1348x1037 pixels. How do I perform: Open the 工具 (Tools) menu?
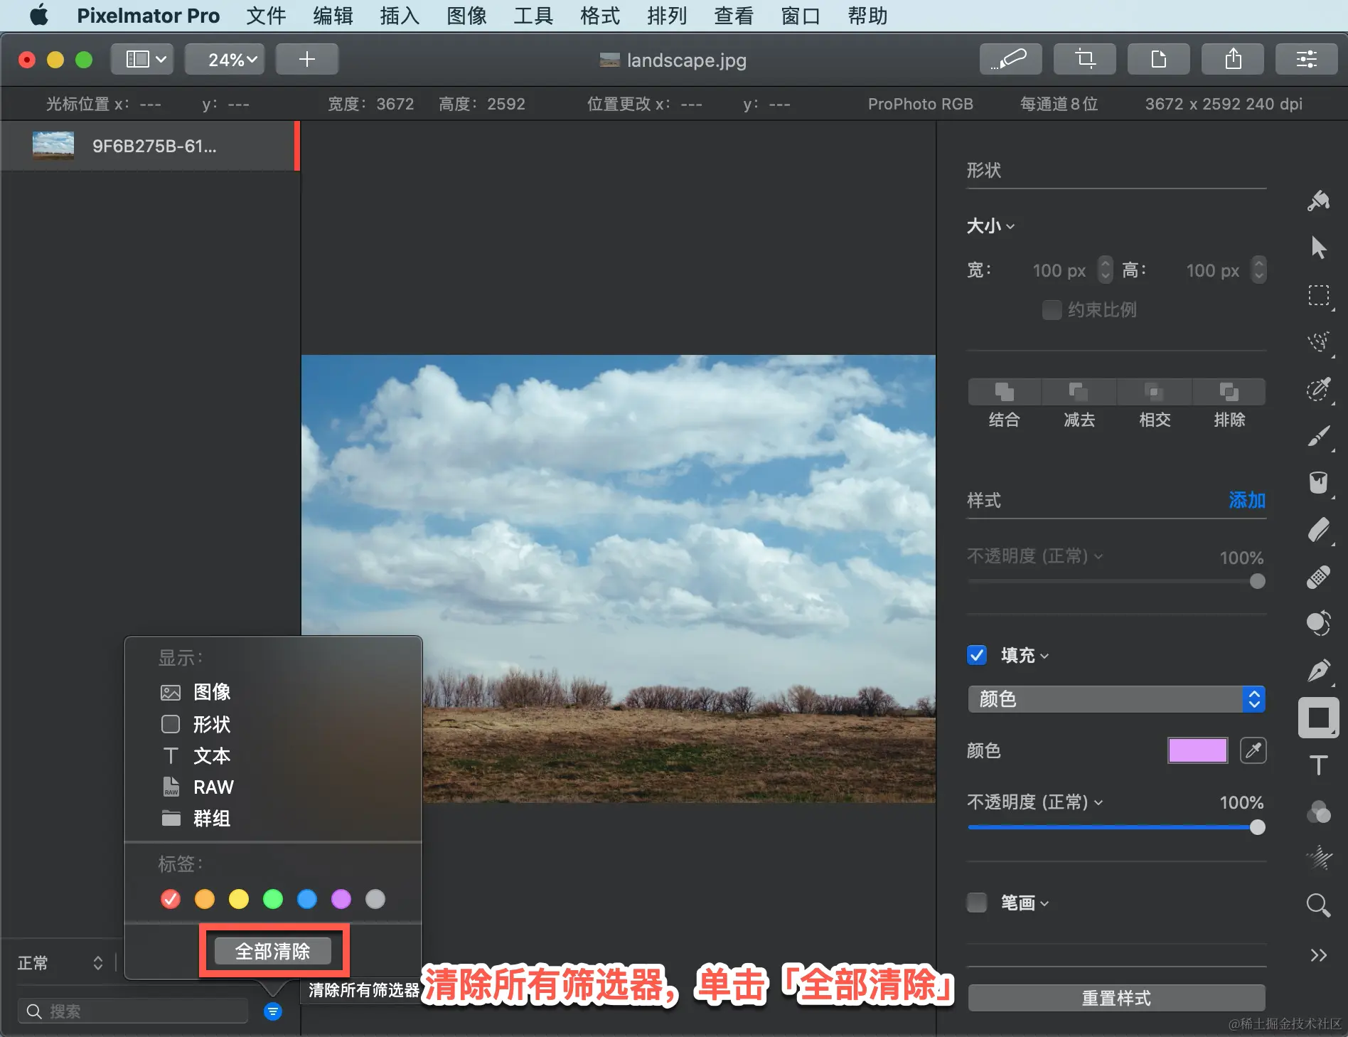pos(533,16)
